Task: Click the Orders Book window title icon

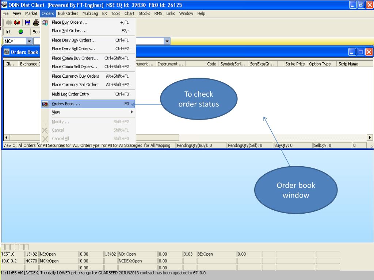Action: [x=7, y=52]
